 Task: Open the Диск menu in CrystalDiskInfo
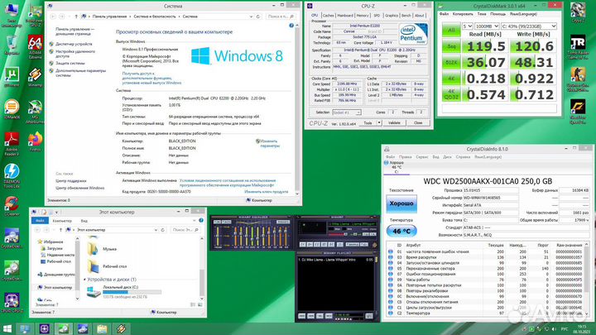point(447,157)
